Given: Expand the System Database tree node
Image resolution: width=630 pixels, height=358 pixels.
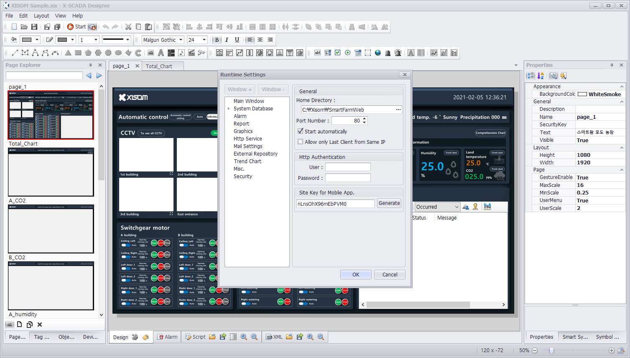Looking at the screenshot, I should click(x=229, y=109).
